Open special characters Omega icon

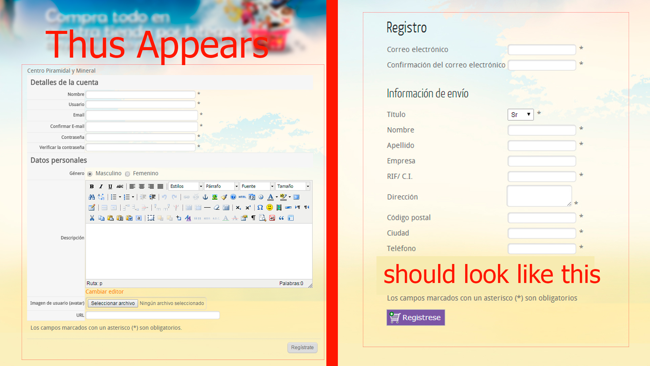click(x=260, y=207)
